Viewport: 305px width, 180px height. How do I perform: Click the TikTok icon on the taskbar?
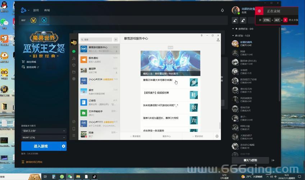click(95, 177)
